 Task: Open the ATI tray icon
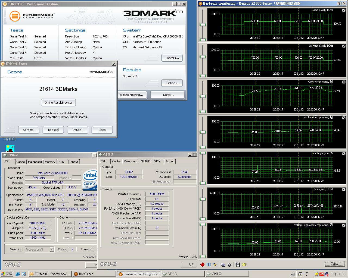[321, 274]
